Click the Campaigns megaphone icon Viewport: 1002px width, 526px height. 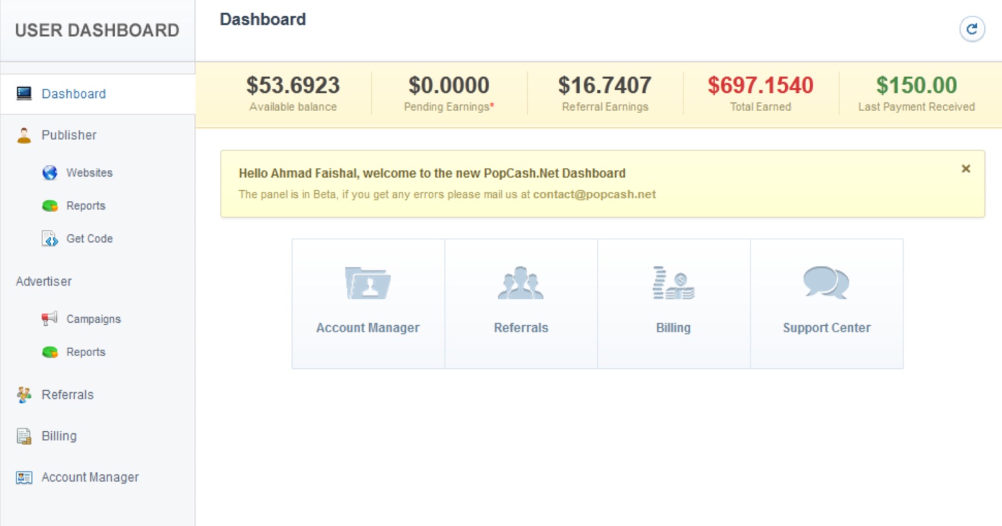[49, 318]
